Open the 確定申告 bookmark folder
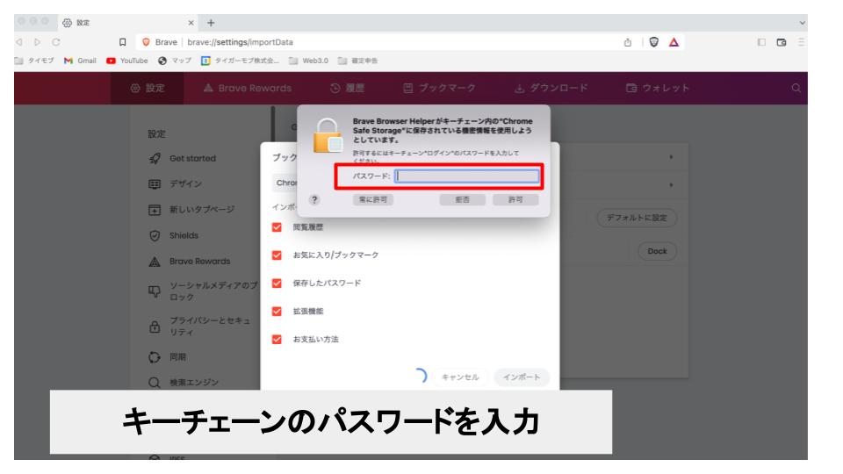The height and width of the screenshot is (474, 843). (357, 61)
